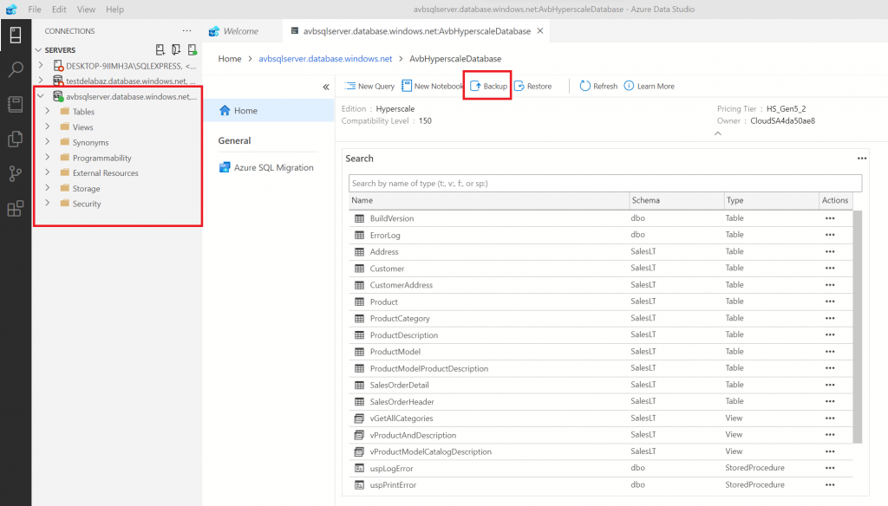Select the Address table row
The image size is (888, 506).
600,252
